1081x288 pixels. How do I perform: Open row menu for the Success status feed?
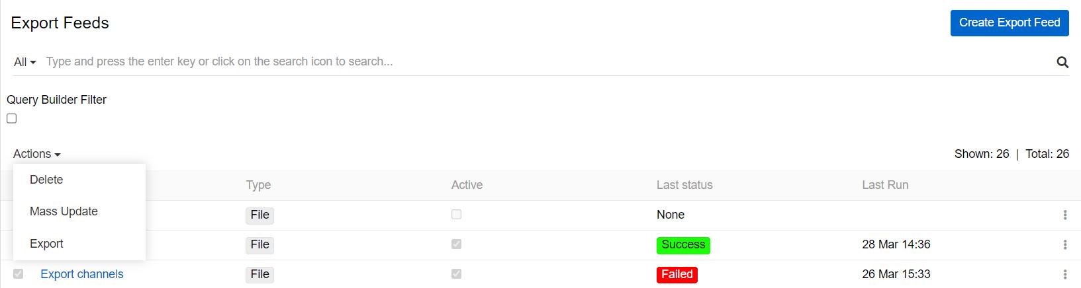1064,244
